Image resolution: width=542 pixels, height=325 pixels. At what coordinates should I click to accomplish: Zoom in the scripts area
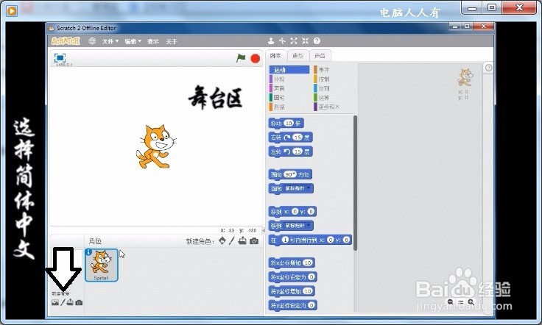pos(471,302)
